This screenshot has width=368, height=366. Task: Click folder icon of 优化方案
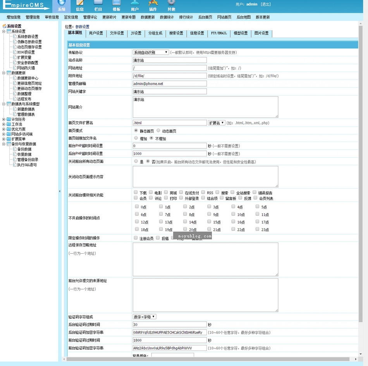9,129
